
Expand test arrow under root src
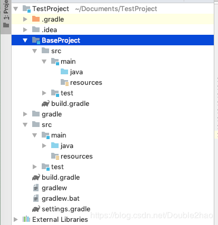[35, 167]
